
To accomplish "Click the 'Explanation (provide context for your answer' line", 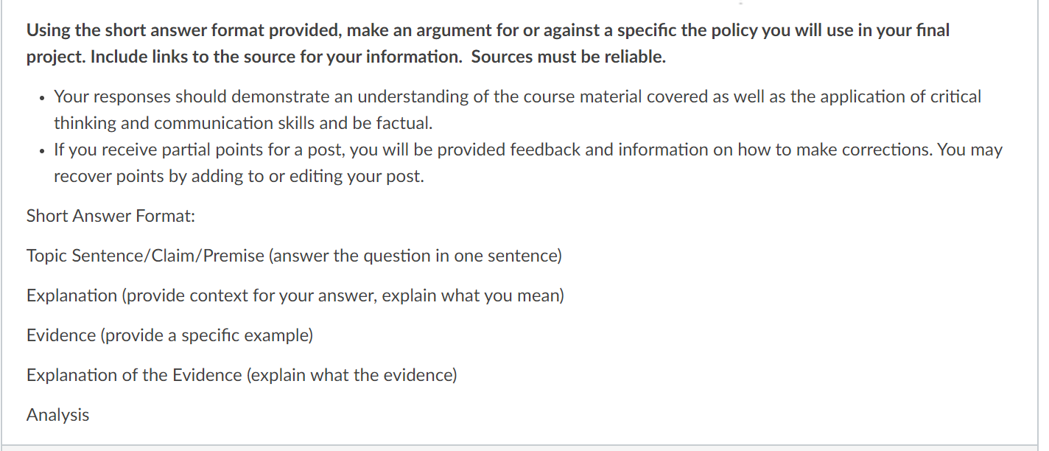I will (x=295, y=296).
